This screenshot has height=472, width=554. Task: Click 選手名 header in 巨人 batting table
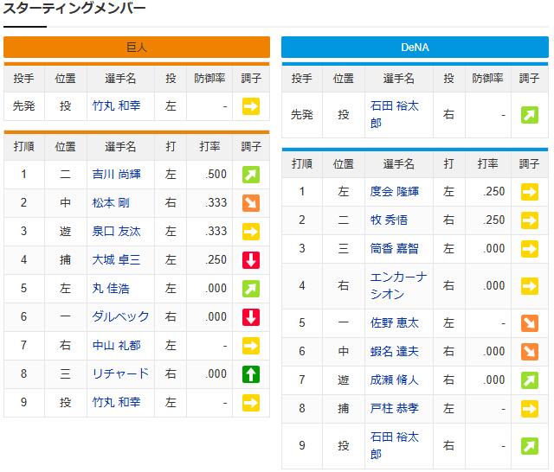click(x=120, y=146)
